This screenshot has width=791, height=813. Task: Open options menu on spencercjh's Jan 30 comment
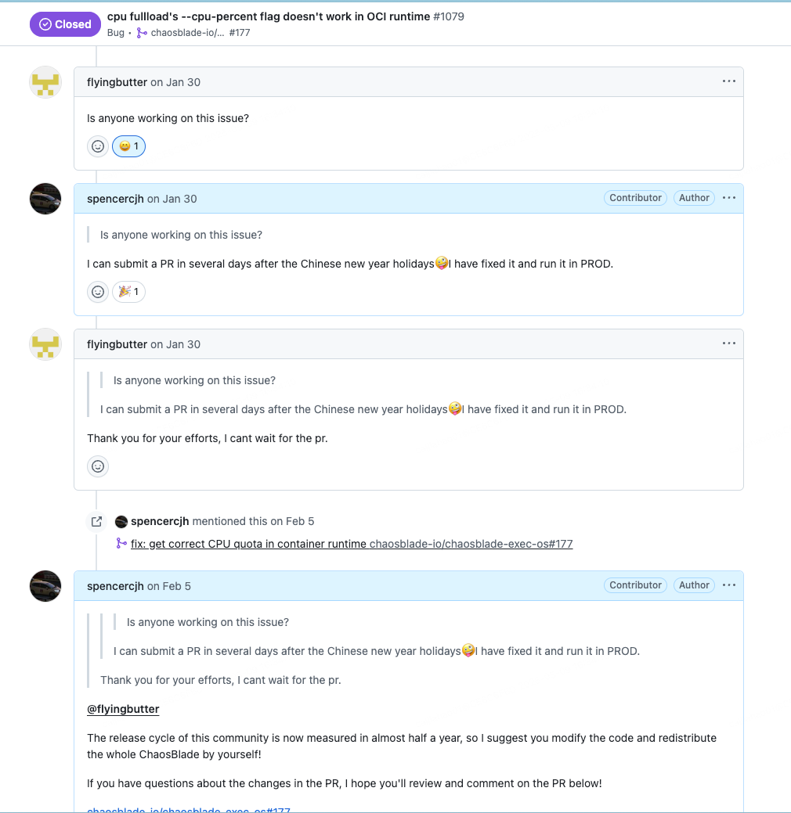coord(728,198)
